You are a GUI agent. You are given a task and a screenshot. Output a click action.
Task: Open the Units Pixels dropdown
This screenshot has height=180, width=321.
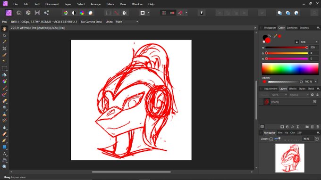click(127, 22)
